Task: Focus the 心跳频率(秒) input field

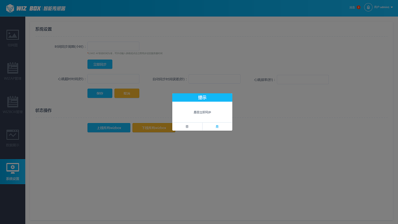Action: (303, 79)
